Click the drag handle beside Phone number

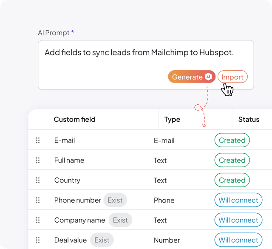(38, 200)
